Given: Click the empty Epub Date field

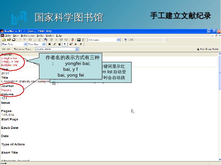Looking at the screenshot, I should [x=109, y=132].
